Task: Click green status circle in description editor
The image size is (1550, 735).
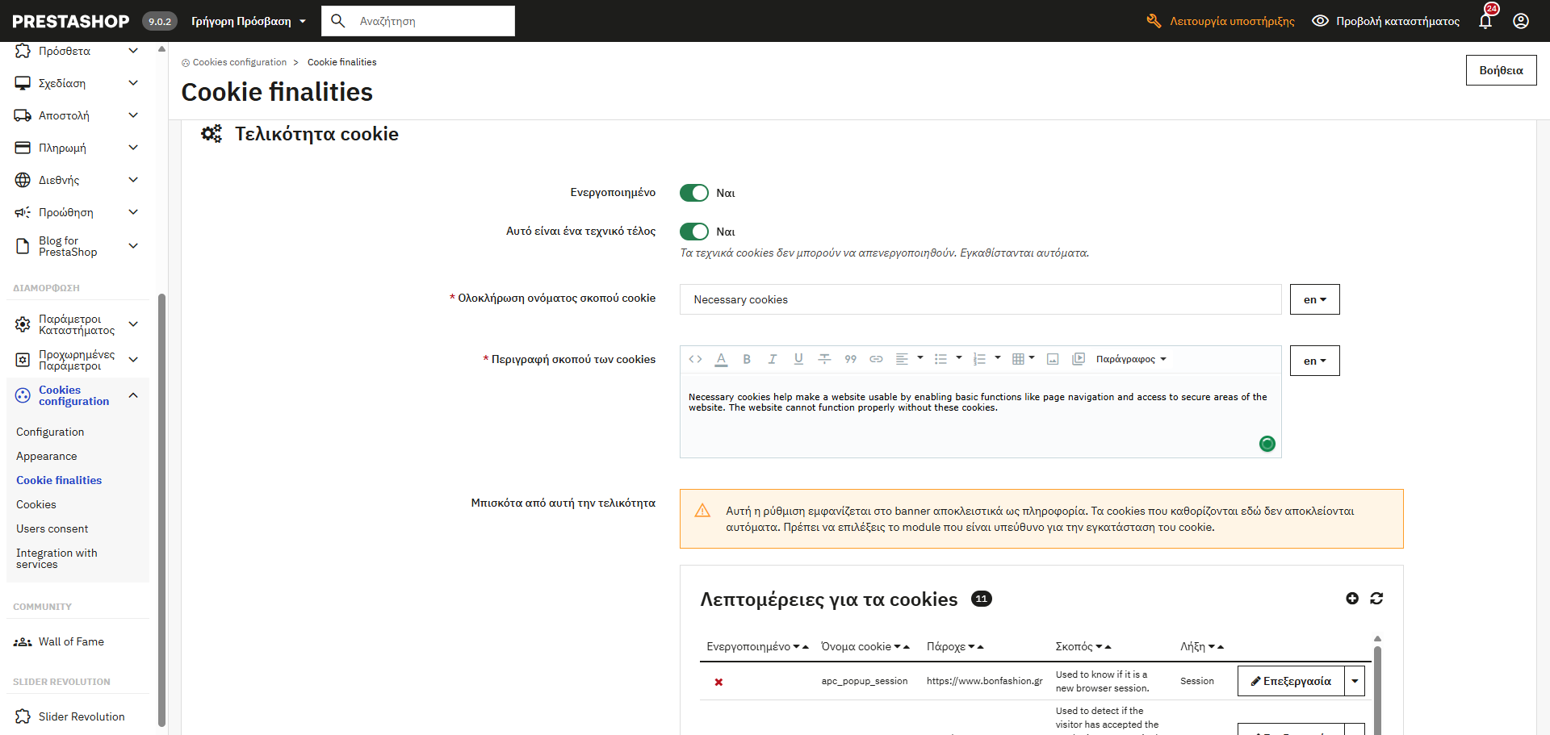Action: (x=1267, y=444)
